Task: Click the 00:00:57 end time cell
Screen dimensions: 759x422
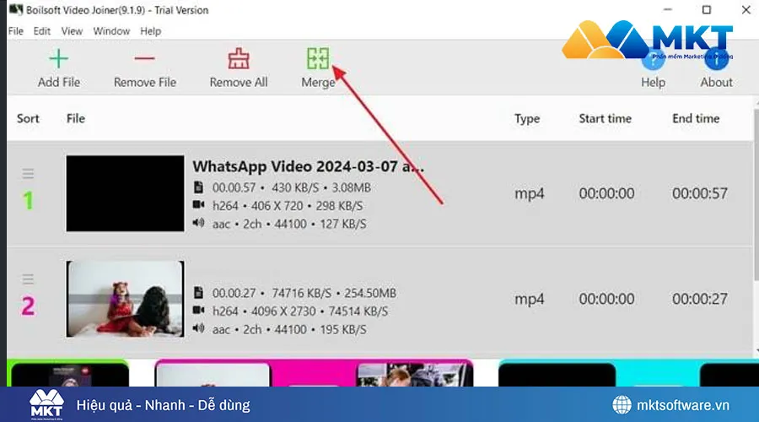Action: 699,194
